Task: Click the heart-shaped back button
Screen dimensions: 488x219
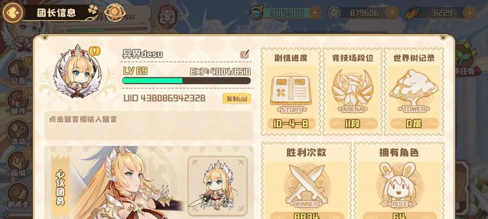Action: tap(13, 13)
